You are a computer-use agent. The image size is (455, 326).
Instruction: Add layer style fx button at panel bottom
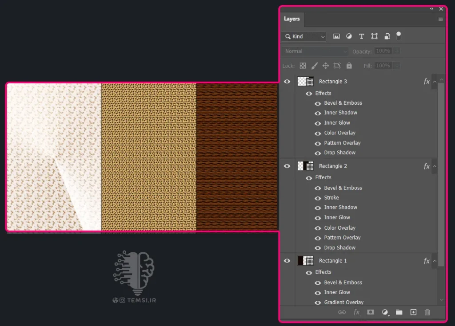356,312
